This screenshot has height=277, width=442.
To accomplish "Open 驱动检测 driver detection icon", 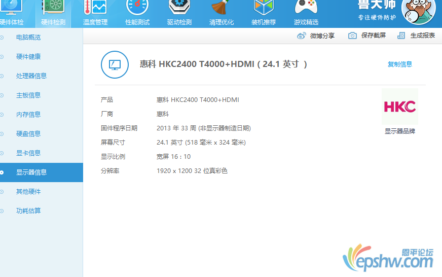I will pyautogui.click(x=179, y=7).
